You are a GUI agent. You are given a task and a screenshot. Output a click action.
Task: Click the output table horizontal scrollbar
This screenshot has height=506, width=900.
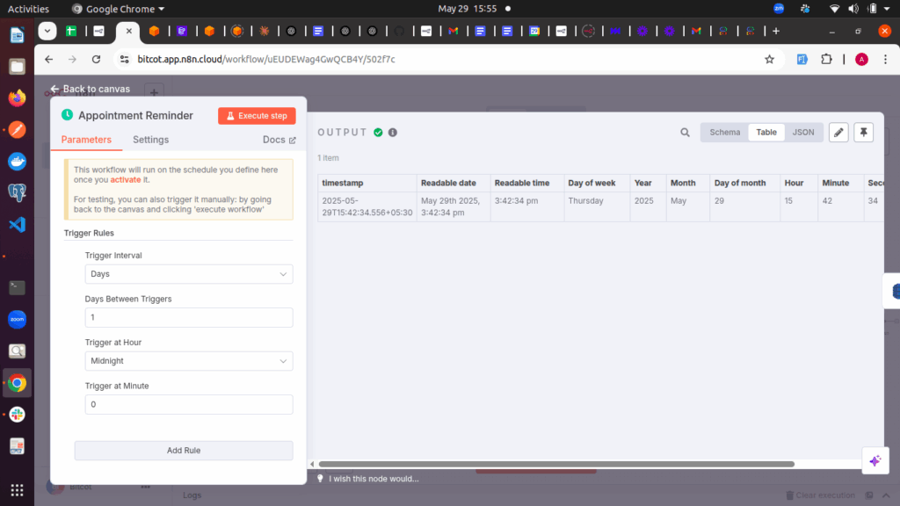554,464
